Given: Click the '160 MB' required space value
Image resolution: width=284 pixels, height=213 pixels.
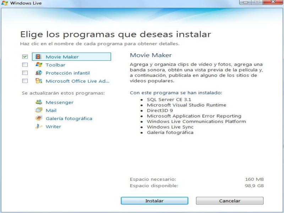Looking at the screenshot, I should pyautogui.click(x=254, y=179).
